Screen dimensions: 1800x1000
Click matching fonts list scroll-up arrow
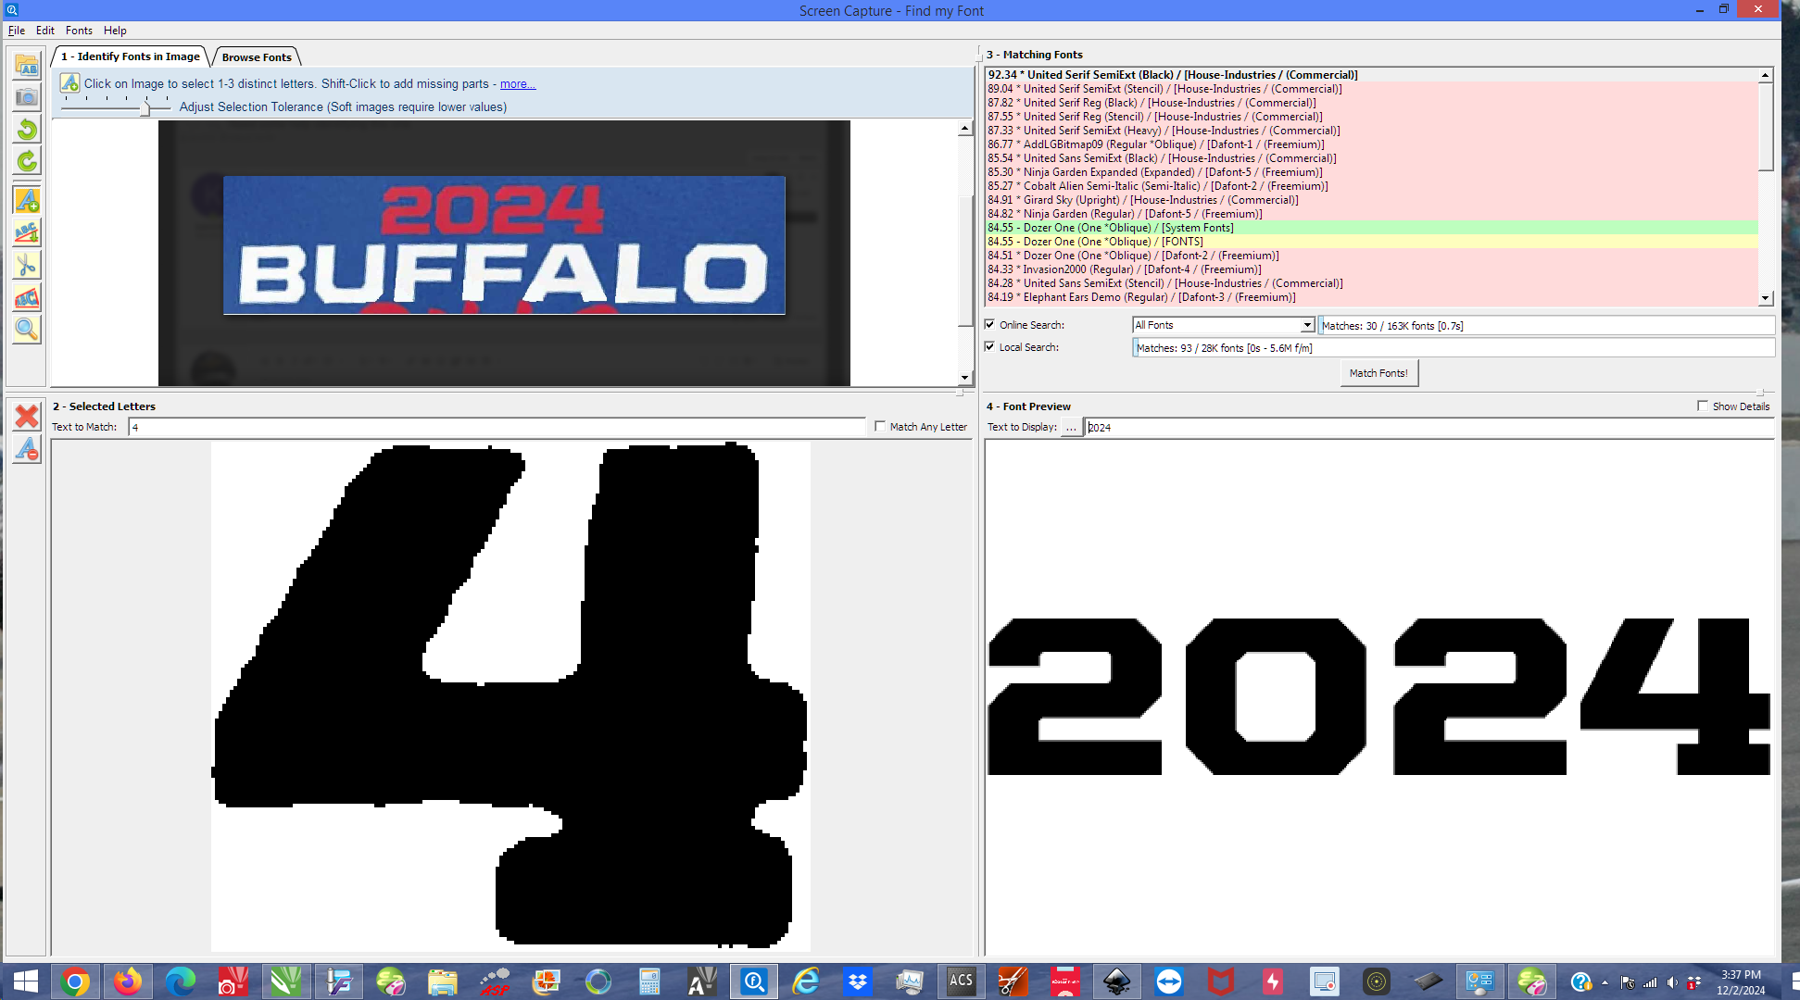click(1766, 75)
